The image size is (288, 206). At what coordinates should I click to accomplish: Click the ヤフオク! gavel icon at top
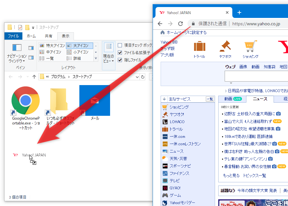pos(225,46)
